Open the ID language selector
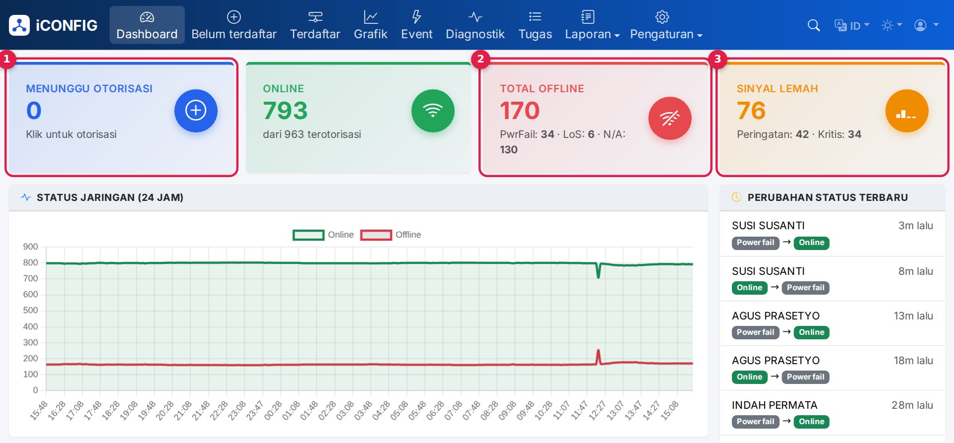Viewport: 954px width, 443px height. tap(852, 25)
